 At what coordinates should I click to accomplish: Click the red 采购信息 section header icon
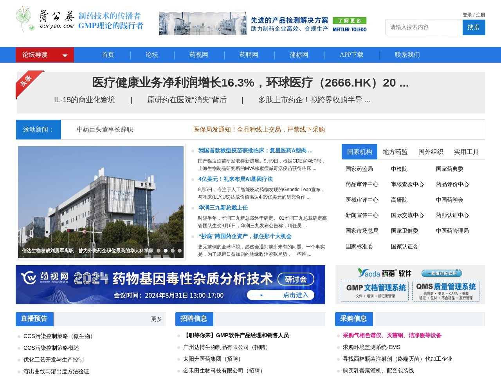click(x=353, y=319)
